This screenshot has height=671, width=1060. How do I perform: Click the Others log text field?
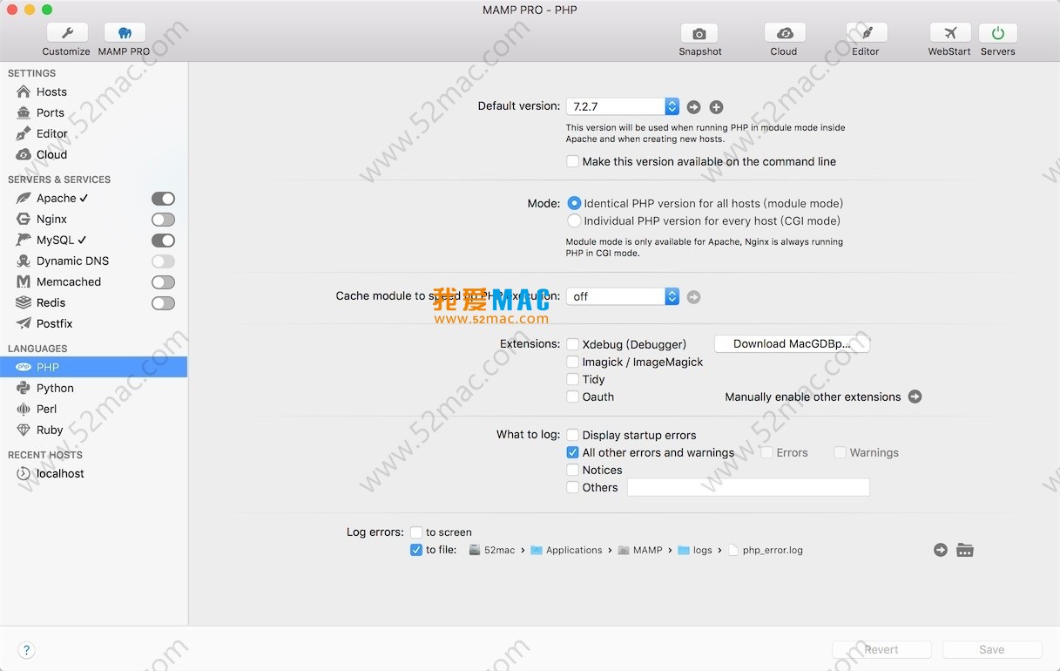pyautogui.click(x=748, y=487)
